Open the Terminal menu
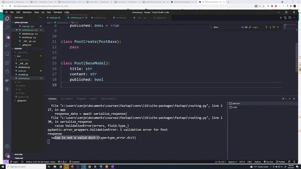The image size is (301, 169). (x=57, y=12)
